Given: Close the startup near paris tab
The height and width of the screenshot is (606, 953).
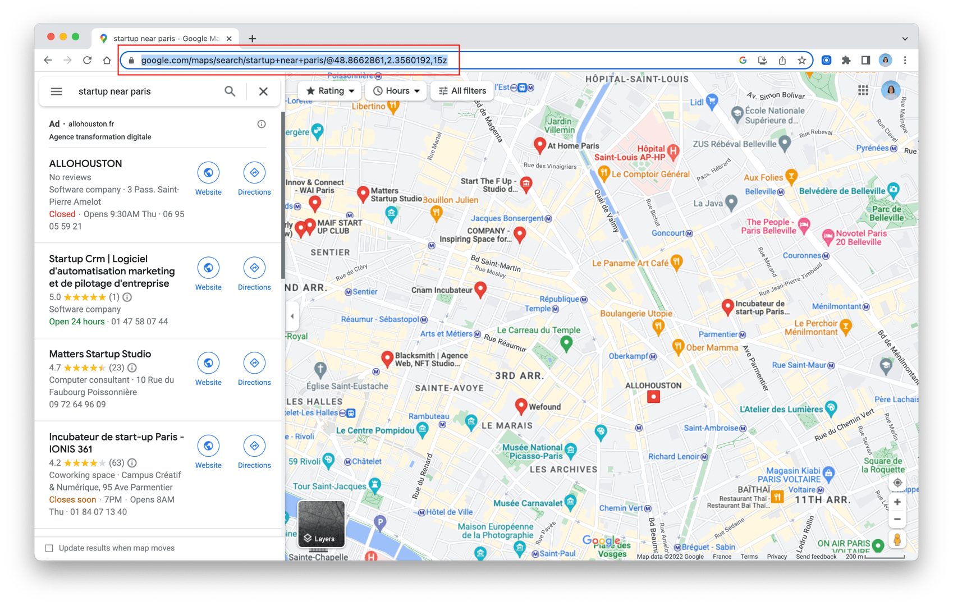Looking at the screenshot, I should point(229,39).
